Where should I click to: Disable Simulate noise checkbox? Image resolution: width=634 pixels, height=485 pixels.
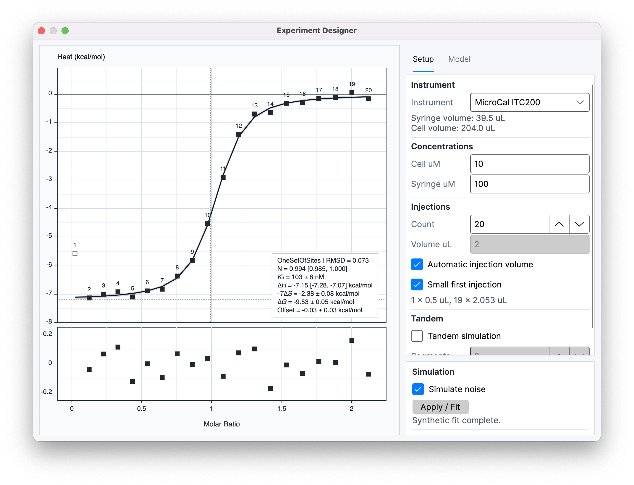click(418, 389)
